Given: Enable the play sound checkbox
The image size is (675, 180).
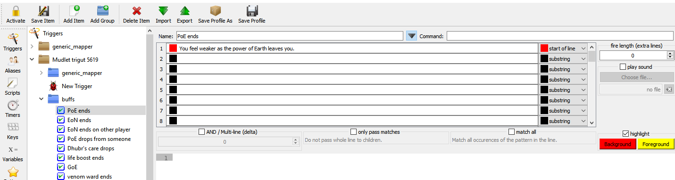Looking at the screenshot, I should [623, 67].
